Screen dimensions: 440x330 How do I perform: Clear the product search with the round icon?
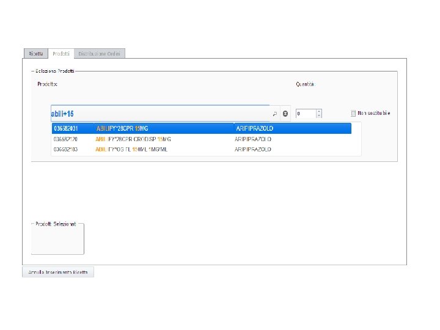(285, 114)
